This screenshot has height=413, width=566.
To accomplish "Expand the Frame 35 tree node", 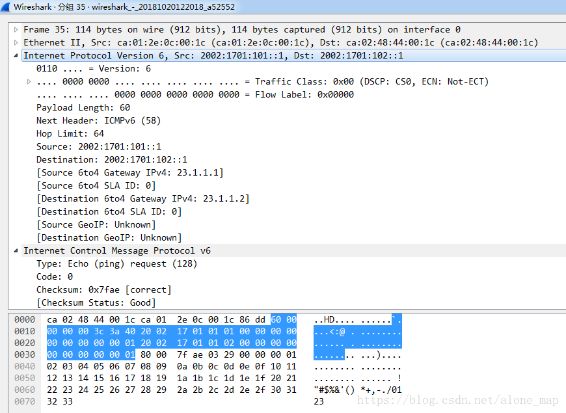I will click(16, 30).
